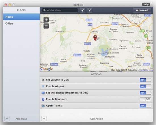
Task: Toggle the display brightness 99% switch
Action: click(145, 93)
